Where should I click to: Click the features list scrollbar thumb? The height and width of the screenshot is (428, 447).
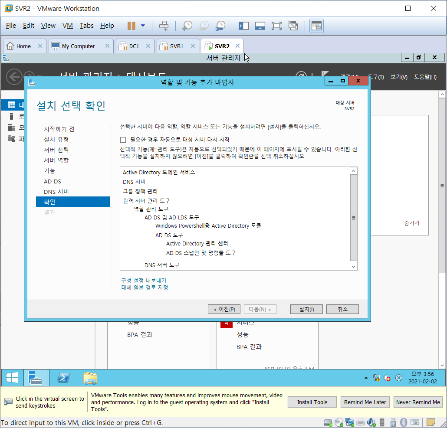354,218
